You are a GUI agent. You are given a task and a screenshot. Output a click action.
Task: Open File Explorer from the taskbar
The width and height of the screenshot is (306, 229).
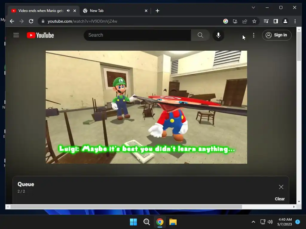pyautogui.click(x=173, y=222)
